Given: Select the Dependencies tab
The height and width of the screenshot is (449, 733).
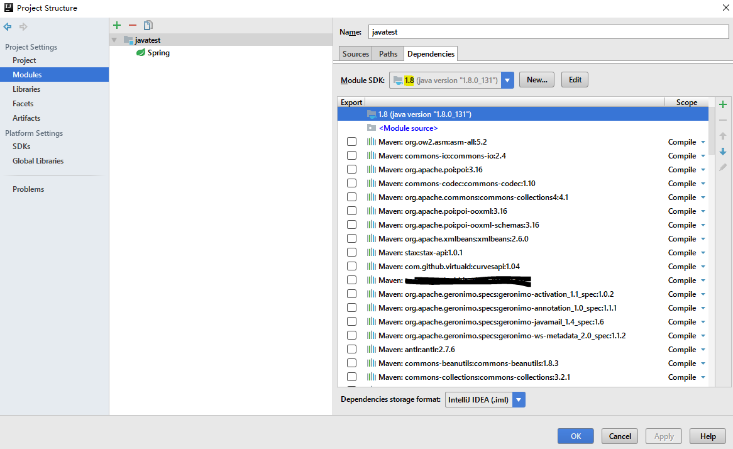Looking at the screenshot, I should point(431,54).
